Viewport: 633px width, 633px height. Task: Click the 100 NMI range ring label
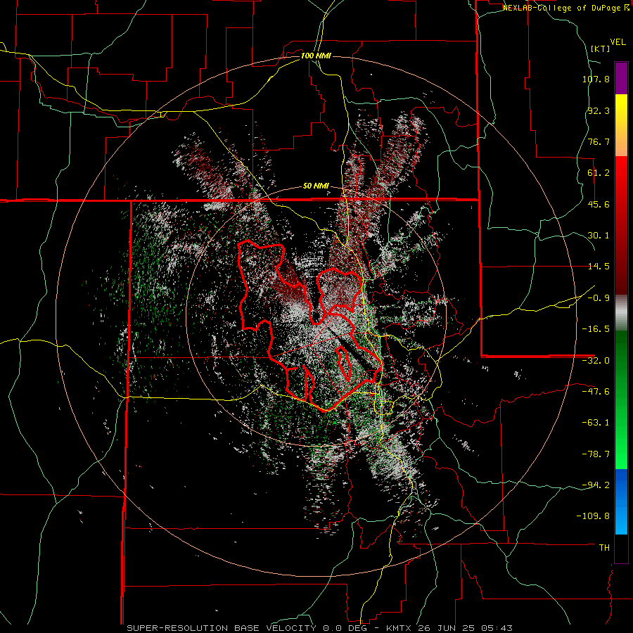316,56
